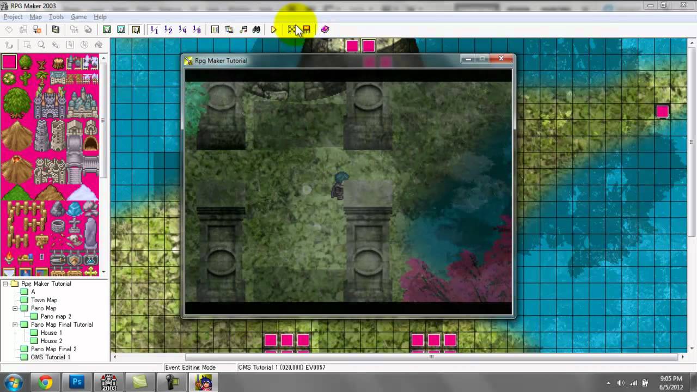Choose the Pencil drawing tool
The width and height of the screenshot is (697, 392).
(56, 45)
